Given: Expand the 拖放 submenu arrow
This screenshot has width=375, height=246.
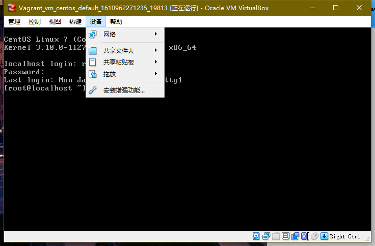Looking at the screenshot, I should [x=156, y=74].
